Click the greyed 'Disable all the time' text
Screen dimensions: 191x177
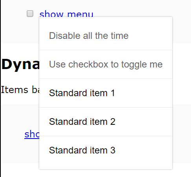(x=89, y=36)
